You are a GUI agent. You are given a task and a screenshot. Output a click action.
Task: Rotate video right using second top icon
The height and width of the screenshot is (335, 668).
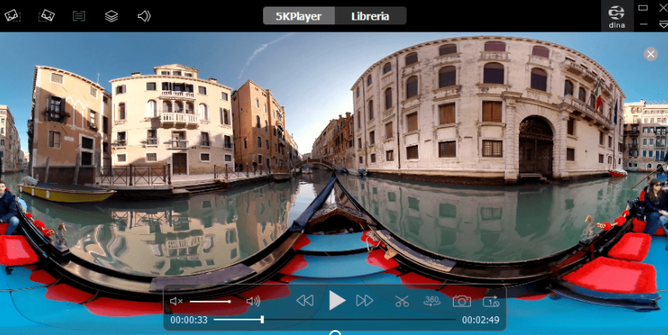point(46,16)
